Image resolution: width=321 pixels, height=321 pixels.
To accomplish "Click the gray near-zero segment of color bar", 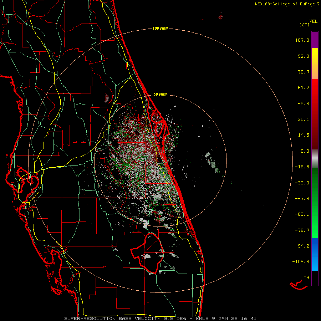I will click(x=315, y=159).
